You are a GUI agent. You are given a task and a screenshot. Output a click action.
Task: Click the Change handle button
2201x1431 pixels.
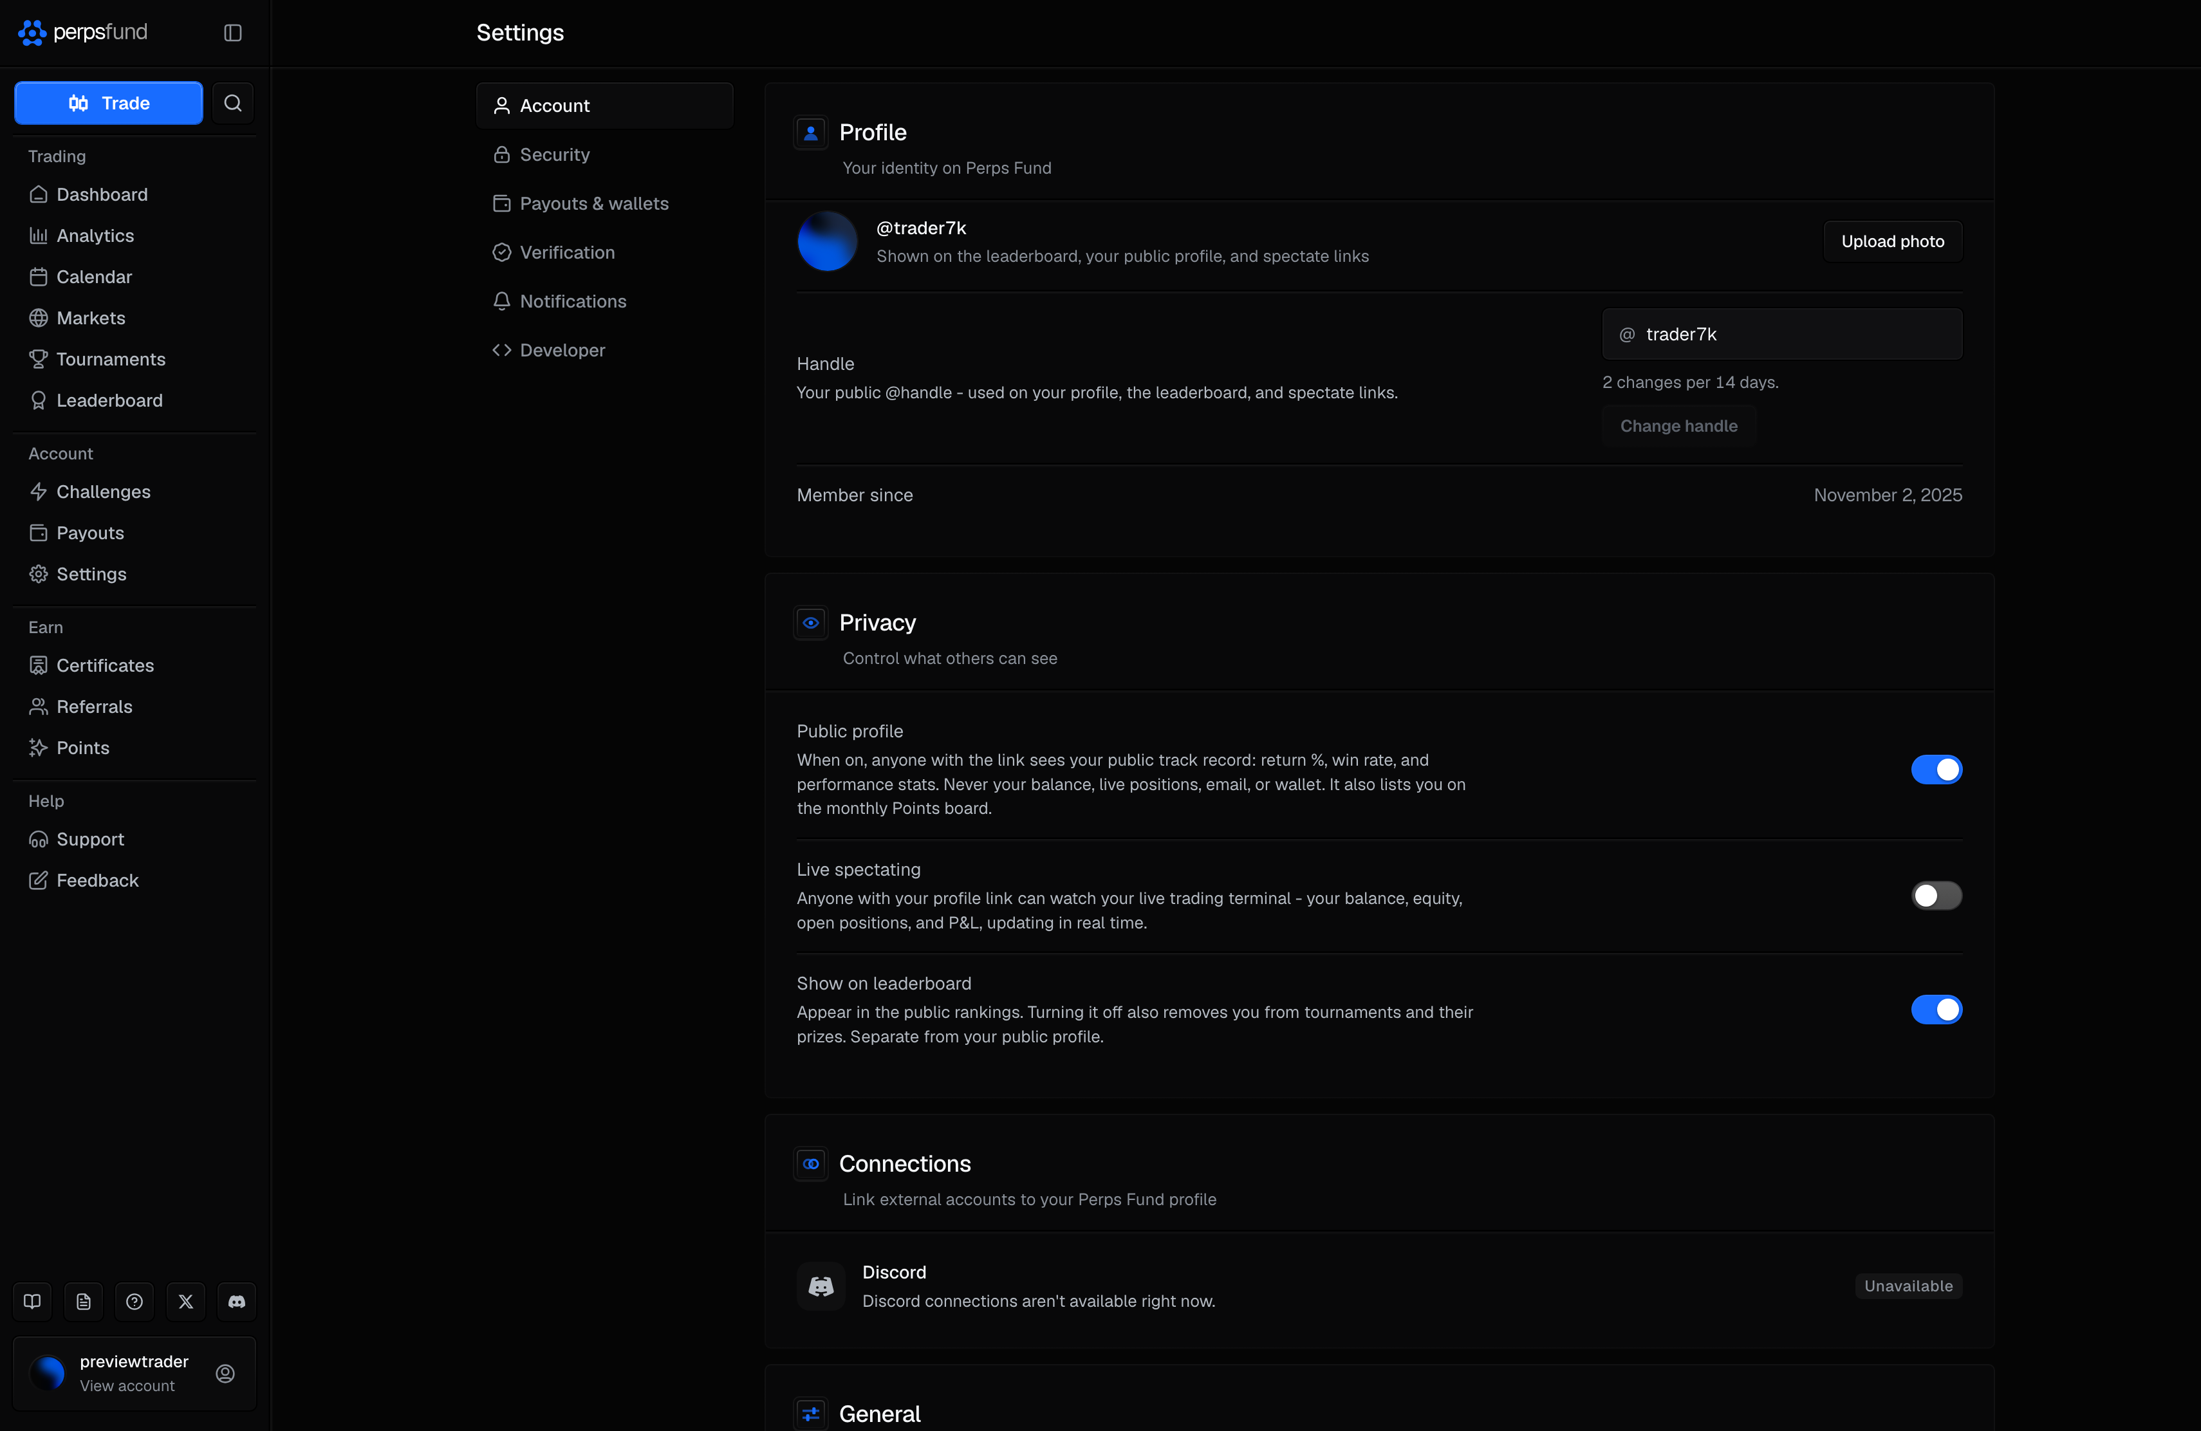[1678, 426]
